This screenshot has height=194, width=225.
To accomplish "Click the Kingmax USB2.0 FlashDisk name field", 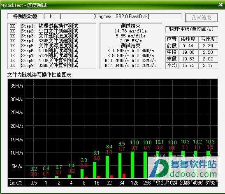I will click(x=121, y=16).
